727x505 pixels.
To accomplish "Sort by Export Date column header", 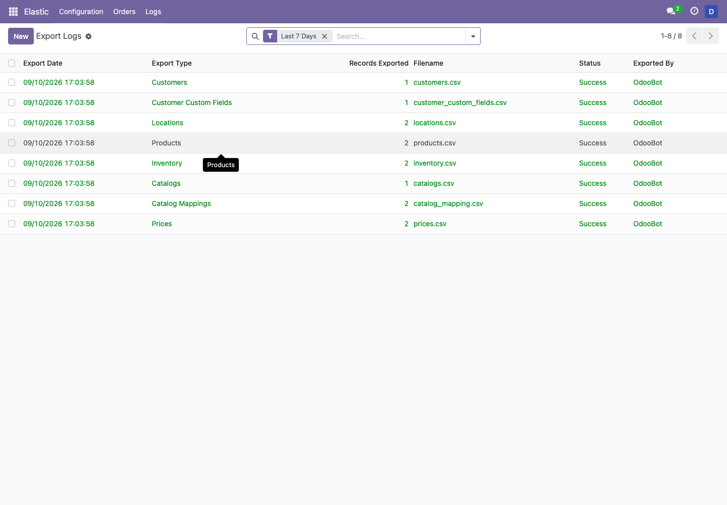I will (43, 63).
